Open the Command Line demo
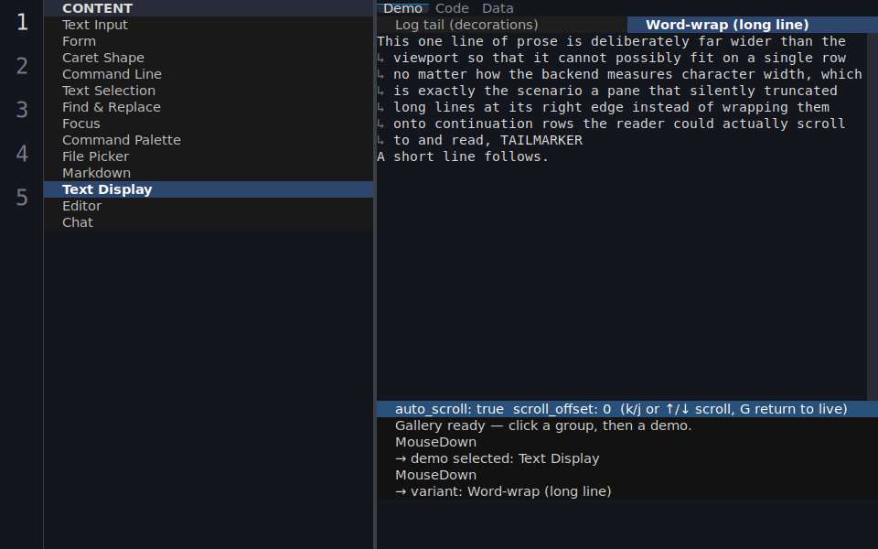The height and width of the screenshot is (549, 878). [209, 74]
